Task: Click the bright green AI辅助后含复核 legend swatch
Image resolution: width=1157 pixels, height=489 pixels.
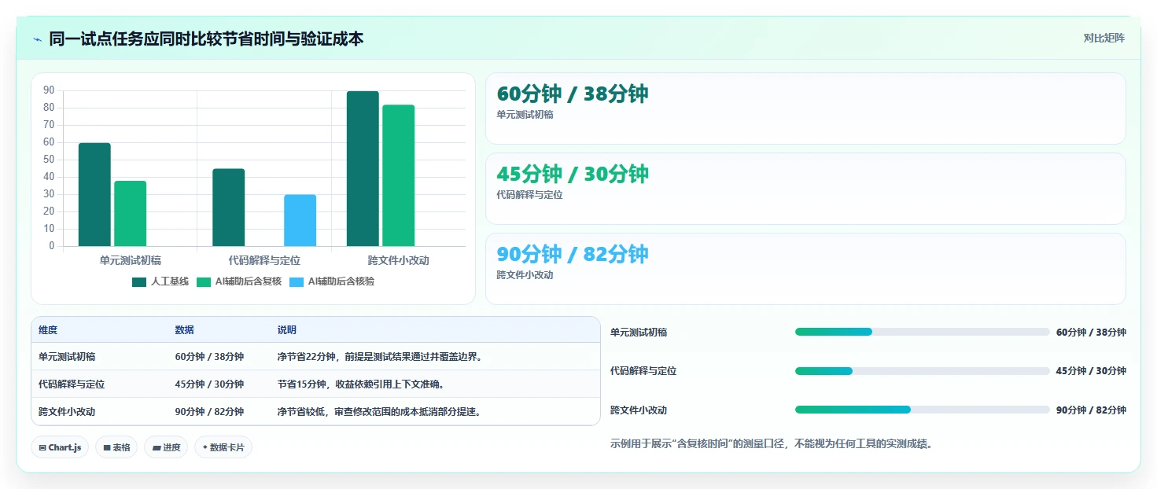Action: (203, 281)
